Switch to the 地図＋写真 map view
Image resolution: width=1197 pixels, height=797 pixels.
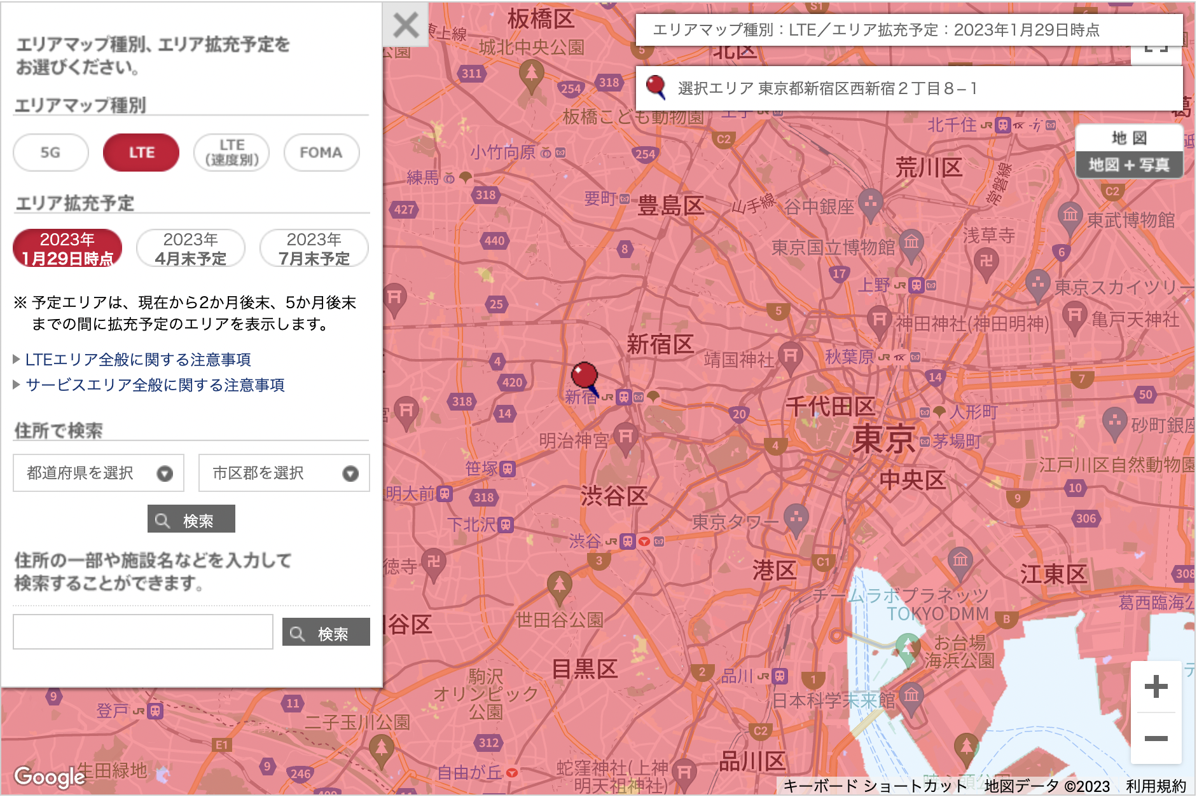tap(1130, 165)
